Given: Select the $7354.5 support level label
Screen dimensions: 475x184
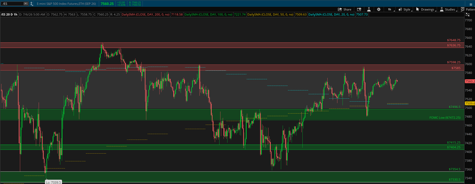Looking at the screenshot, I should (454, 169).
